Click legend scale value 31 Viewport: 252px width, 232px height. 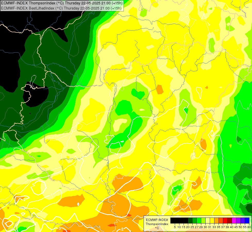(x=210, y=227)
